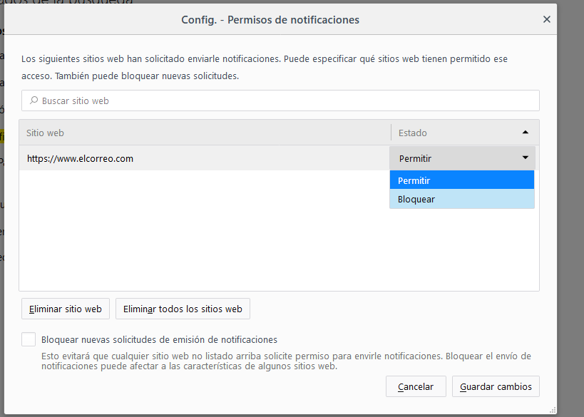The height and width of the screenshot is (417, 584).
Task: Click the magnifier icon in search box
Action: point(34,101)
